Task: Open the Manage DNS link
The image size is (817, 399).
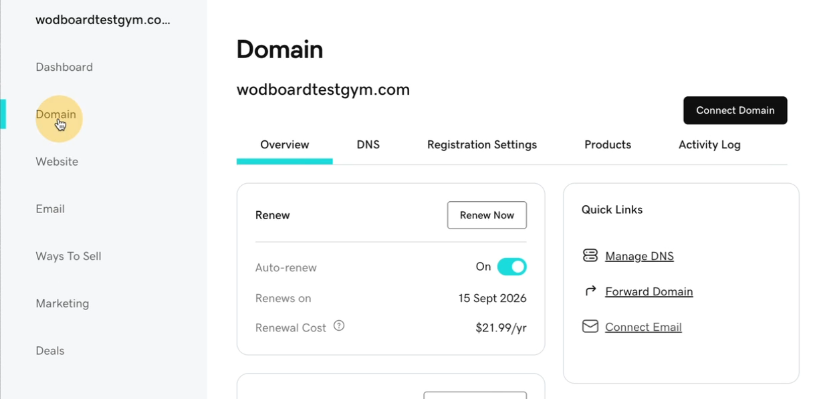Action: click(639, 256)
